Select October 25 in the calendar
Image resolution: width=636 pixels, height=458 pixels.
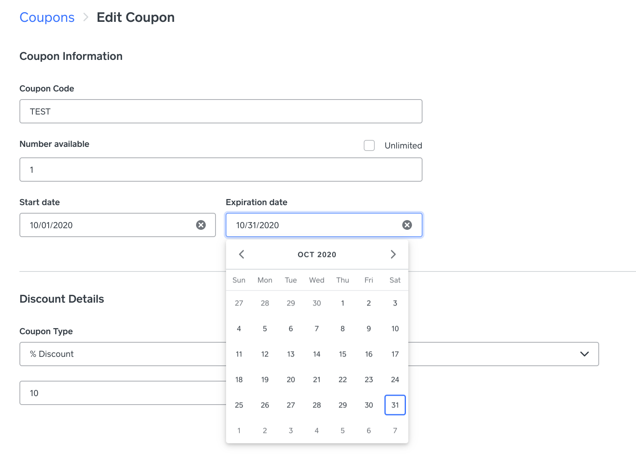coord(239,405)
